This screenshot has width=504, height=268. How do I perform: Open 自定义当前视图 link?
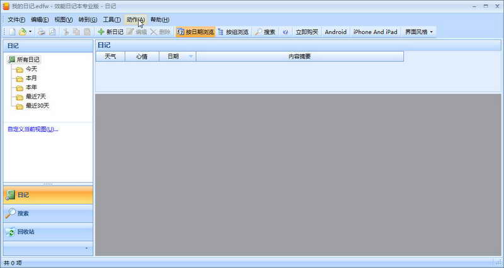(x=33, y=130)
